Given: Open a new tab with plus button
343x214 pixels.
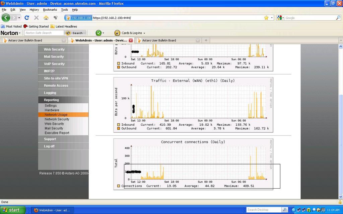Looking at the screenshot, I should 206,40.
